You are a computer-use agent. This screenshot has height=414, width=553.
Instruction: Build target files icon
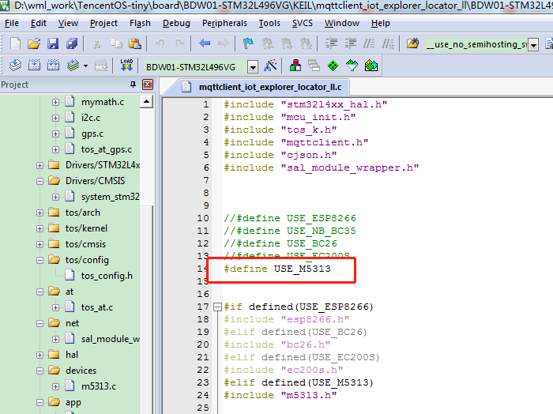(x=34, y=66)
